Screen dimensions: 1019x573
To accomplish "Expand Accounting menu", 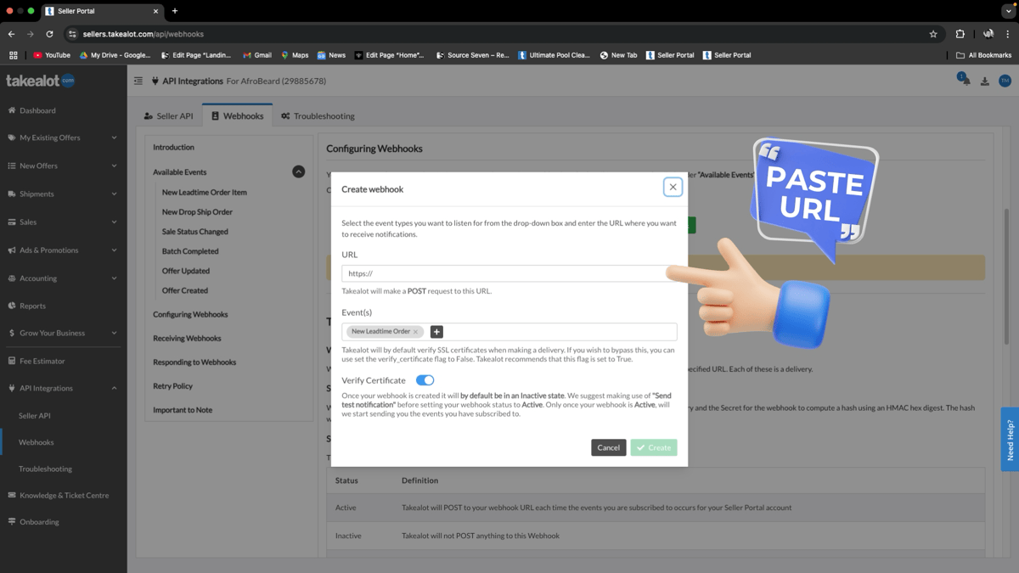I will 63,278.
